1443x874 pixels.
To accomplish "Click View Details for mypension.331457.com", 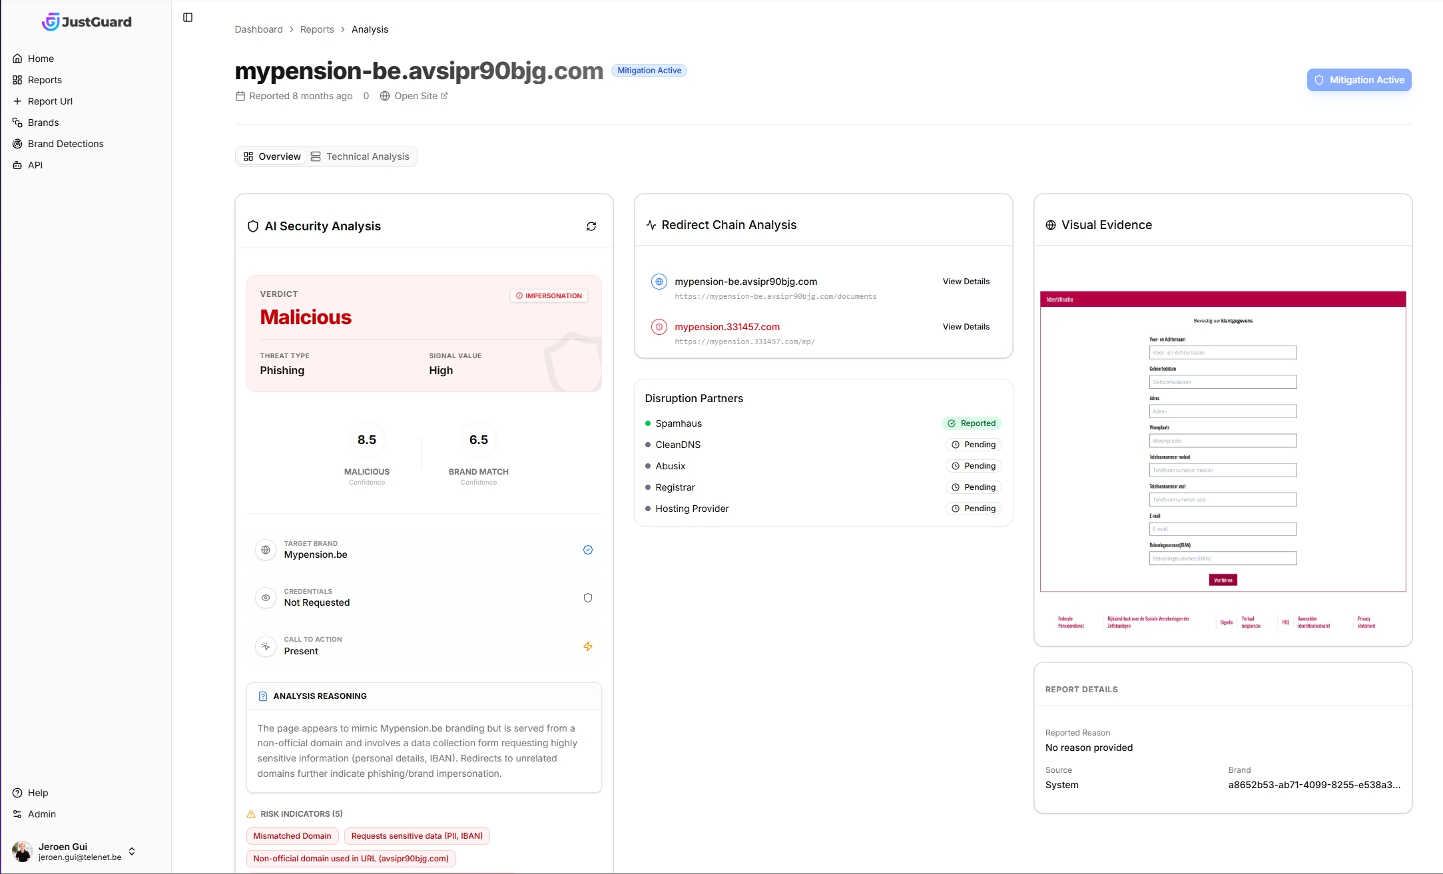I will tap(965, 326).
